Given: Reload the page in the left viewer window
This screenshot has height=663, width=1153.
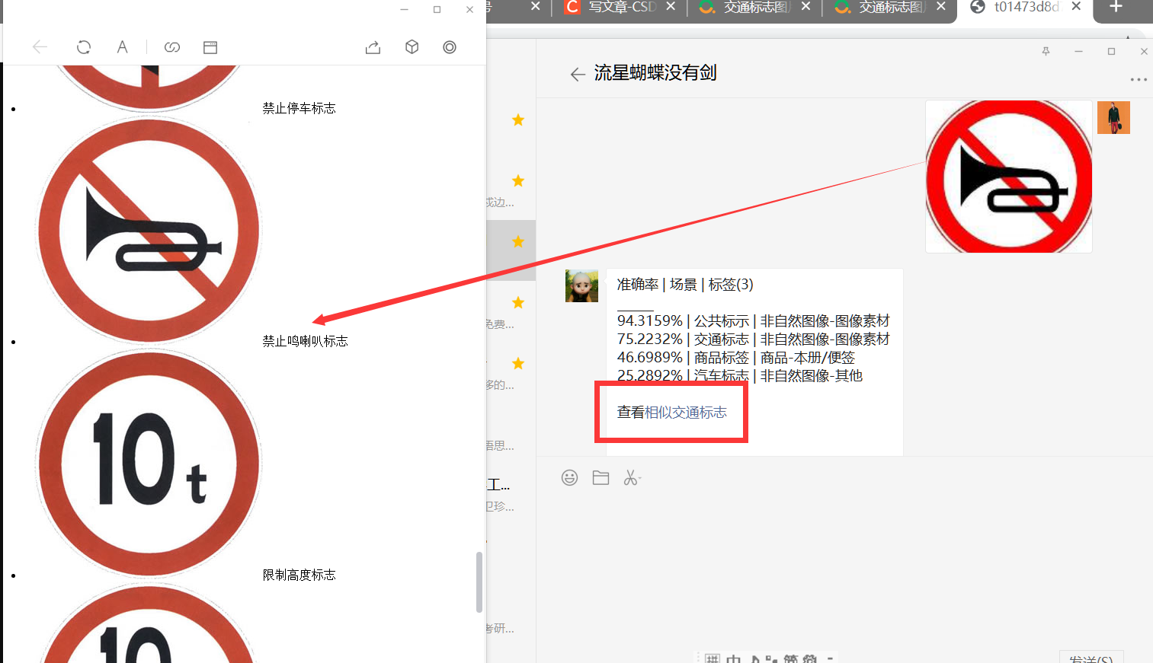Looking at the screenshot, I should pyautogui.click(x=84, y=47).
